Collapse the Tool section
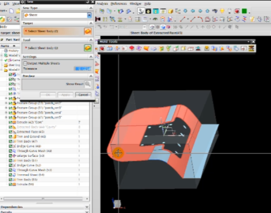This screenshot has height=213, width=271. click(91, 40)
